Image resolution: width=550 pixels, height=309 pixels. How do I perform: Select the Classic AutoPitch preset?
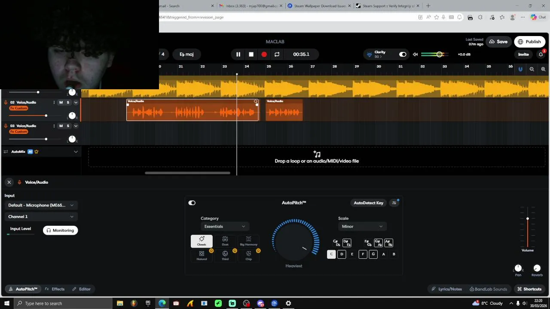[x=202, y=241]
